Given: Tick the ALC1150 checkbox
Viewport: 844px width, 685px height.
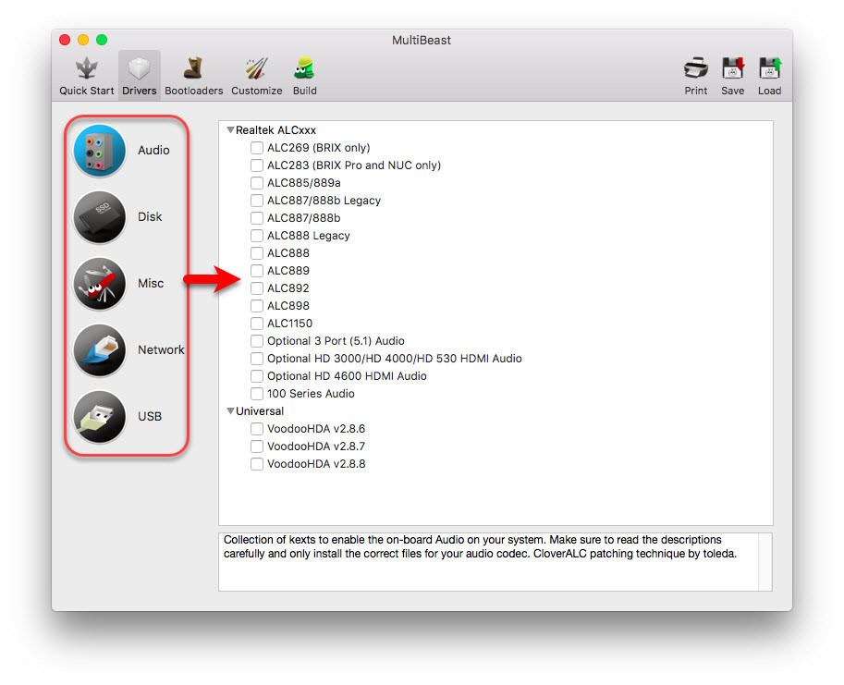Looking at the screenshot, I should (x=257, y=324).
